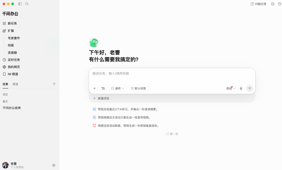
Task: Click the IM 频道 phone icon
Action: (x=4, y=74)
